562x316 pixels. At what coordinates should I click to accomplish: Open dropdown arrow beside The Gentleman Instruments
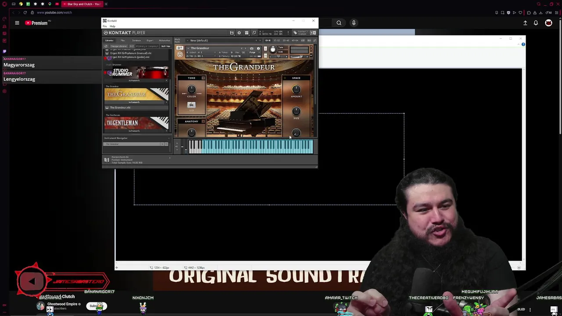click(x=166, y=131)
